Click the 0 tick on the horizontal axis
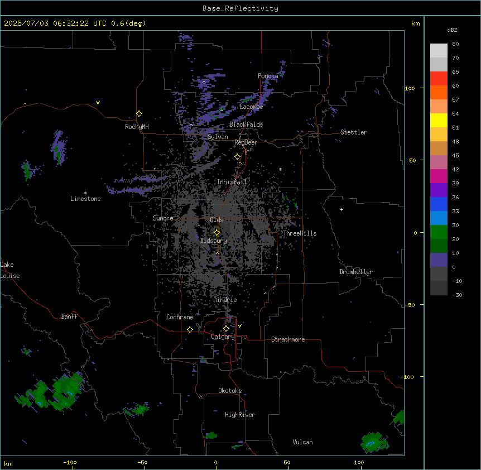 click(215, 462)
